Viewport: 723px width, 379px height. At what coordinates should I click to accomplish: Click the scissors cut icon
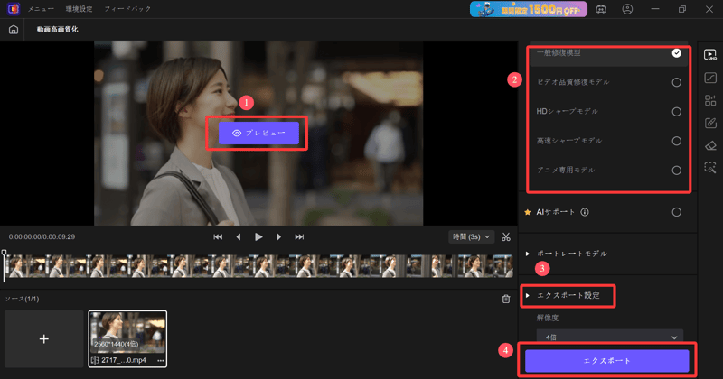506,237
